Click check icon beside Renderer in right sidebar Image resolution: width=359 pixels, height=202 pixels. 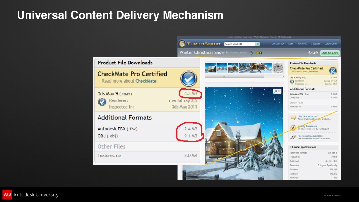click(292, 82)
